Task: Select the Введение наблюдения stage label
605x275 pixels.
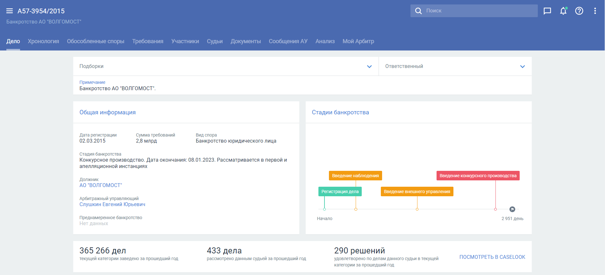Action: coord(355,176)
